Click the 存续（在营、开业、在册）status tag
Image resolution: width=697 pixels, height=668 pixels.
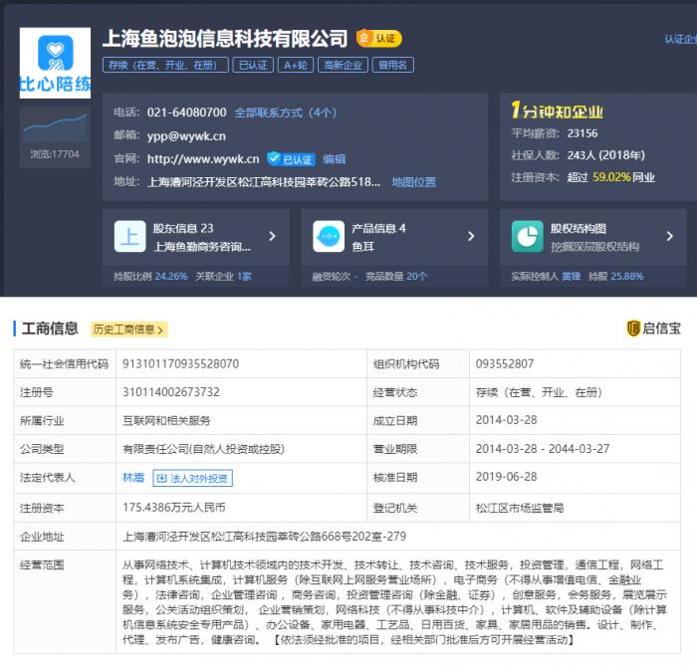[x=165, y=66]
